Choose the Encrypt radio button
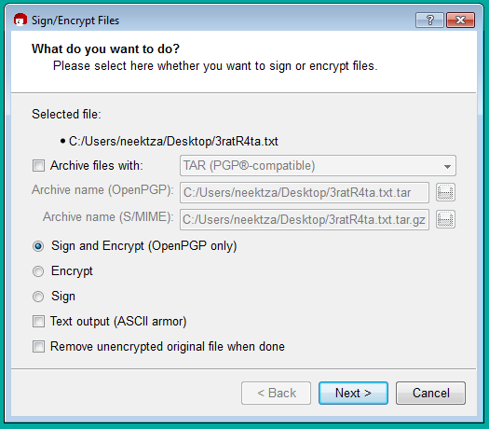Screen dimensions: 489x429 [38, 271]
